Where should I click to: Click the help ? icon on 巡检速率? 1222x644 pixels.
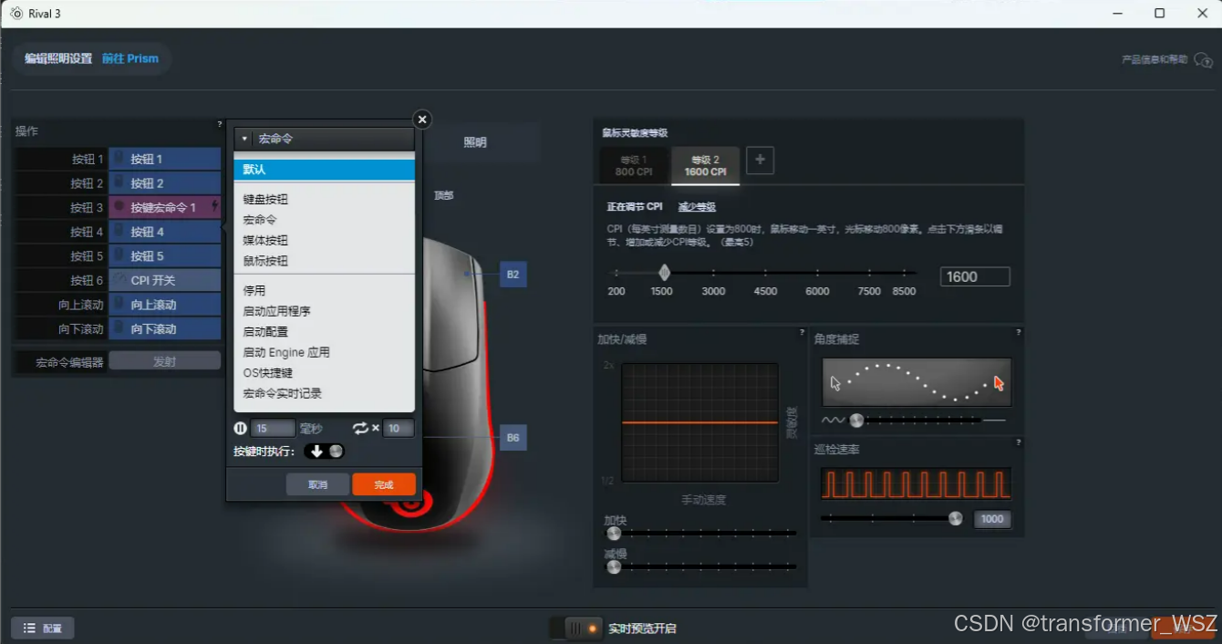click(x=1018, y=442)
